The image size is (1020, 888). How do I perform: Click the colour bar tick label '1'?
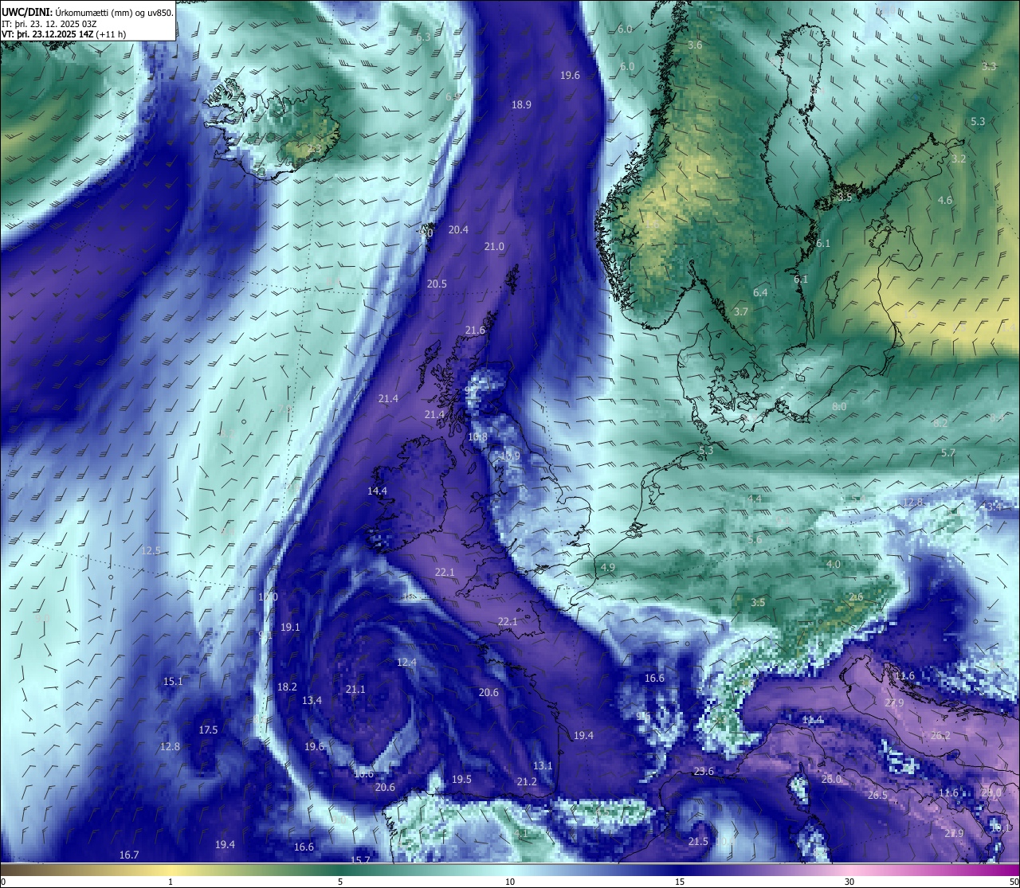(x=171, y=882)
